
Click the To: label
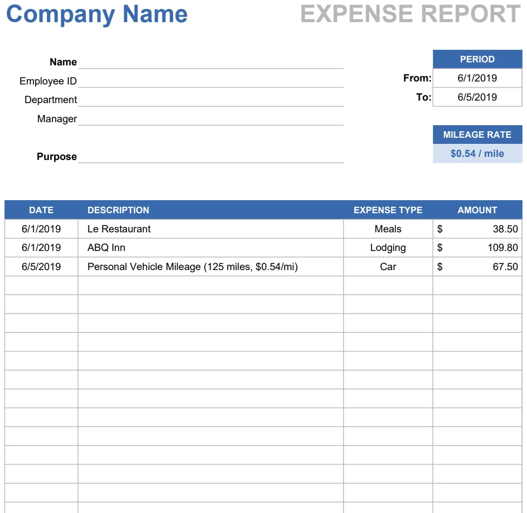tap(423, 97)
